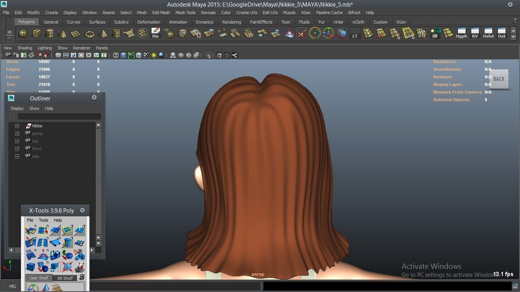The height and width of the screenshot is (292, 520).
Task: Create a polygon cone from the shelf
Action: tap(63, 34)
